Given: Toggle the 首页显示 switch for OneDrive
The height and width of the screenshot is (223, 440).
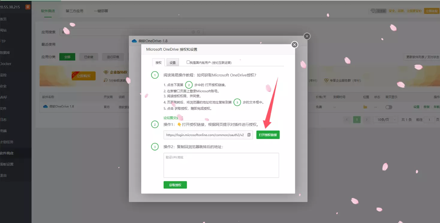Looking at the screenshot, I should point(388,107).
